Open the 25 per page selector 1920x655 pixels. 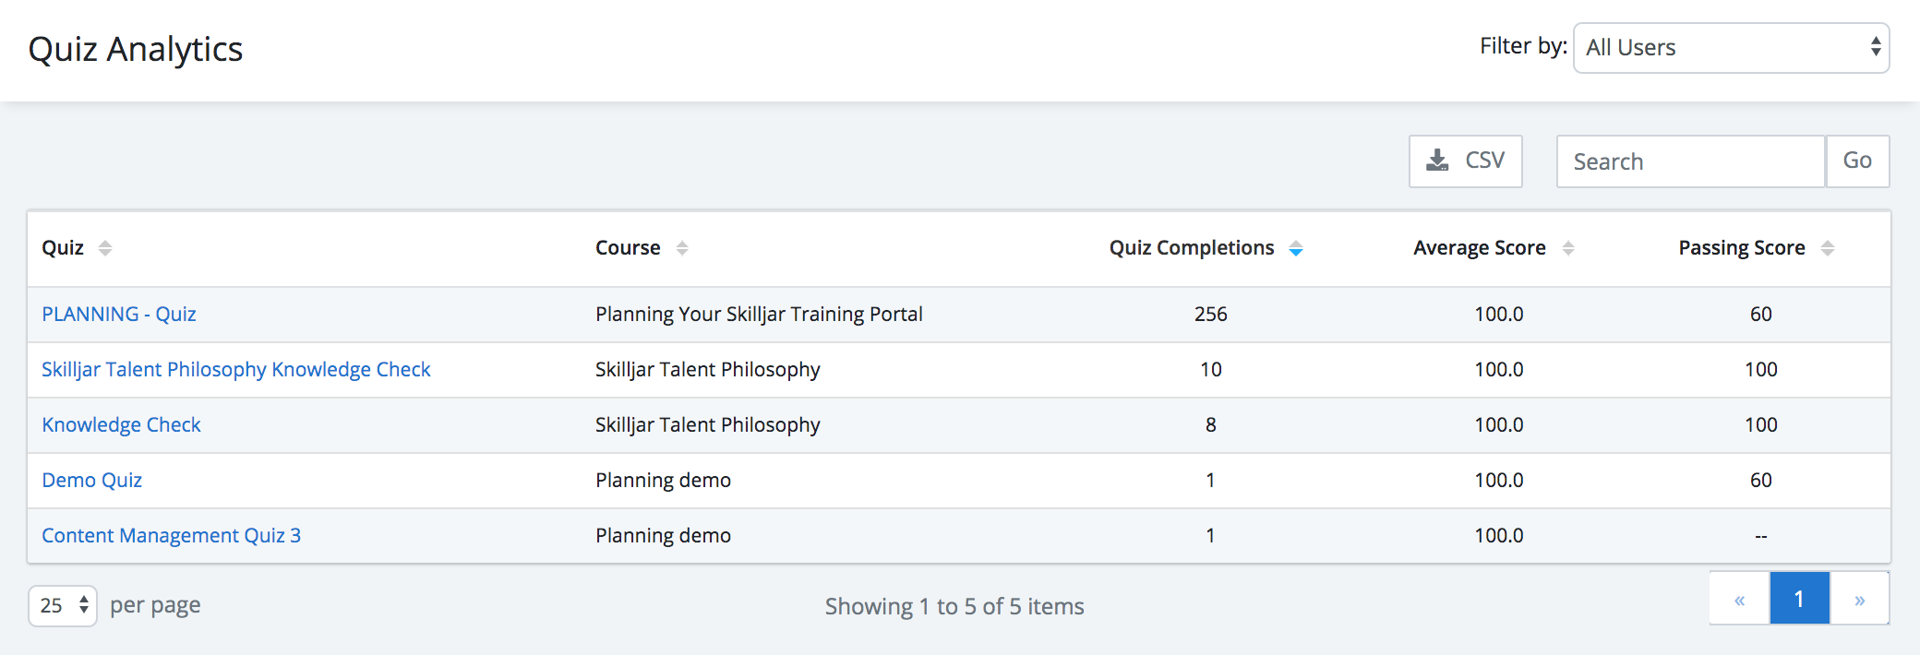(63, 606)
